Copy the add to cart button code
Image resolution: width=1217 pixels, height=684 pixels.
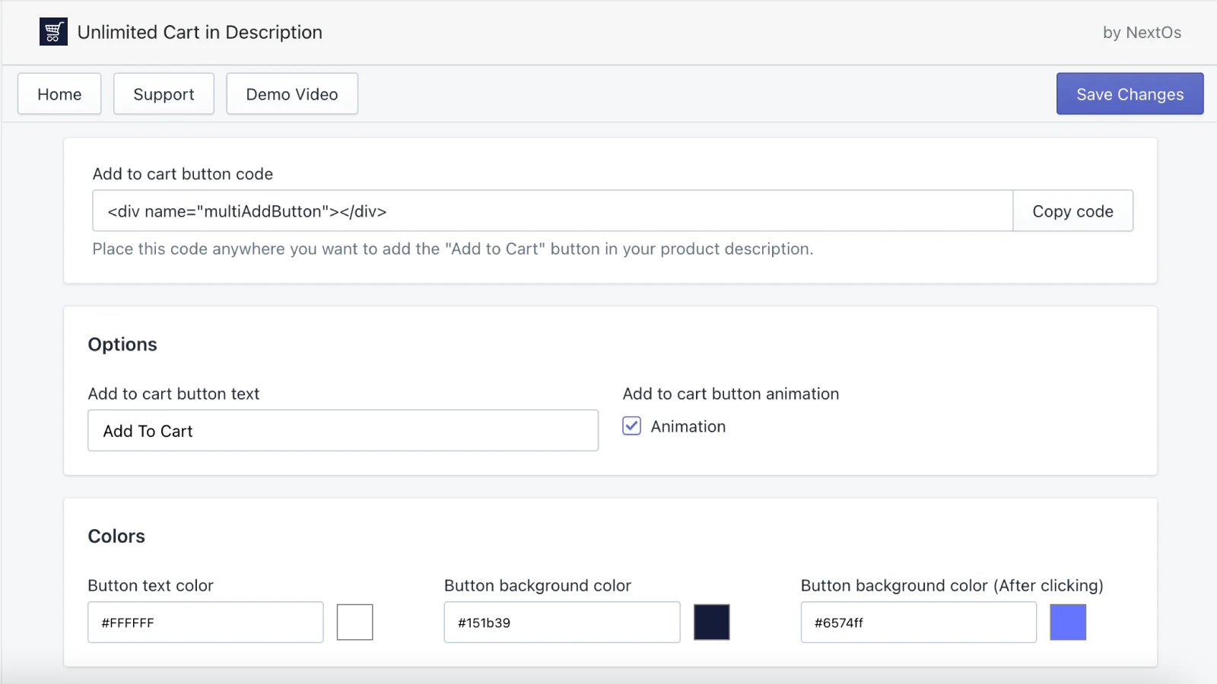pos(1072,211)
